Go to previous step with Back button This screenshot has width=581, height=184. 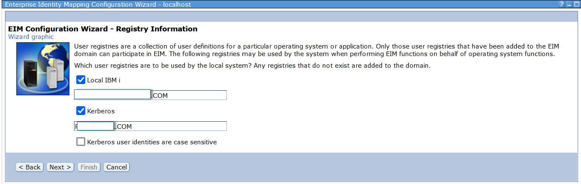click(x=30, y=167)
